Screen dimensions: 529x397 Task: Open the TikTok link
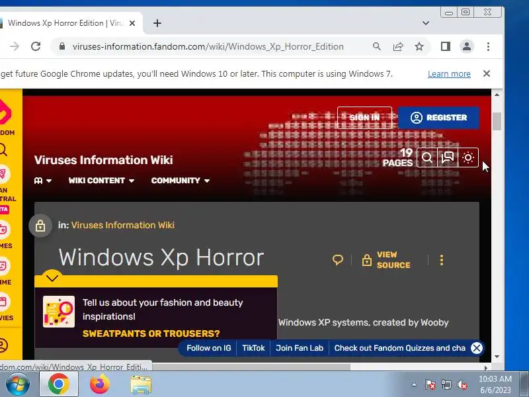coord(253,348)
